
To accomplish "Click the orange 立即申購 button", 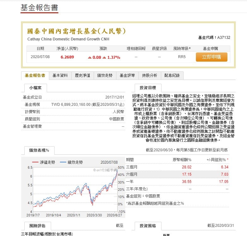I will point(211,57).
